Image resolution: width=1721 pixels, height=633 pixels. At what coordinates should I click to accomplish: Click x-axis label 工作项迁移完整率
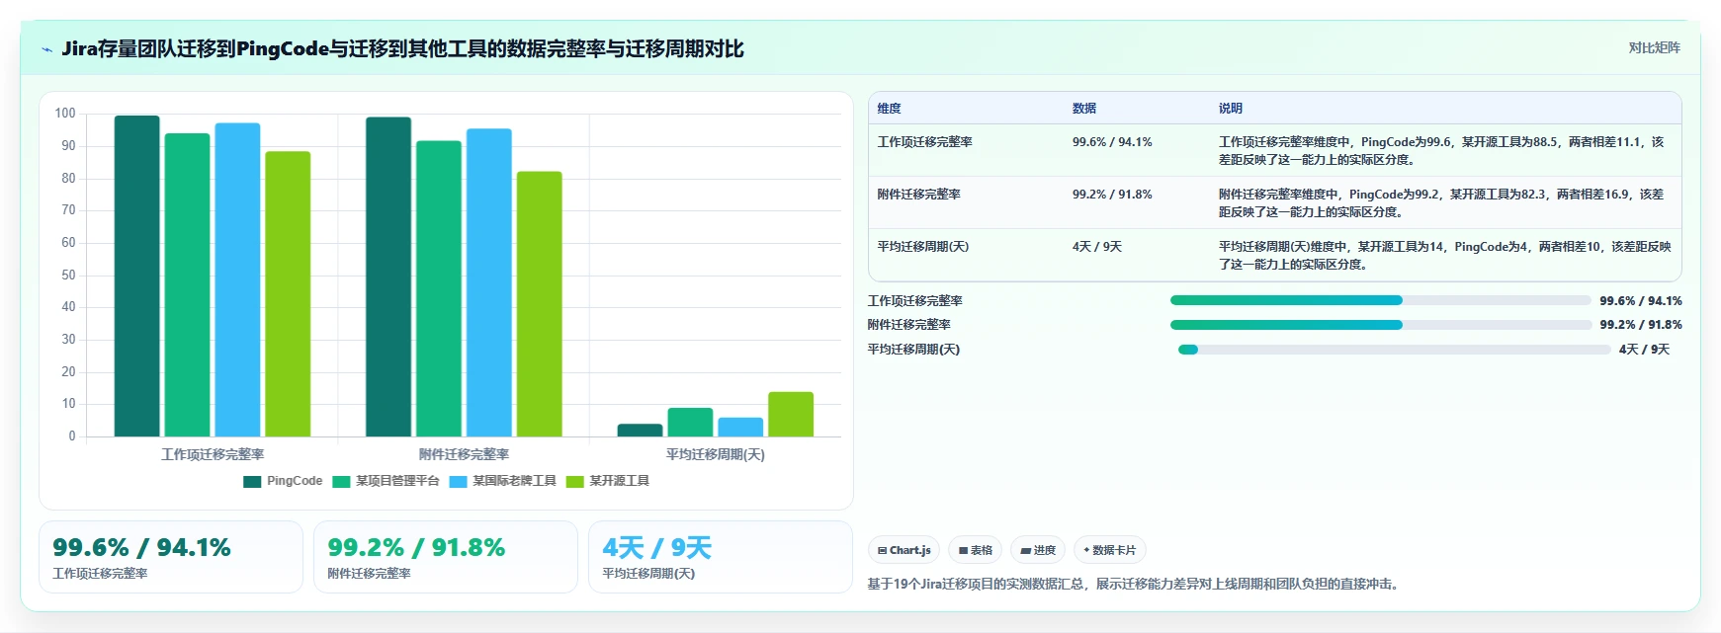click(x=213, y=454)
